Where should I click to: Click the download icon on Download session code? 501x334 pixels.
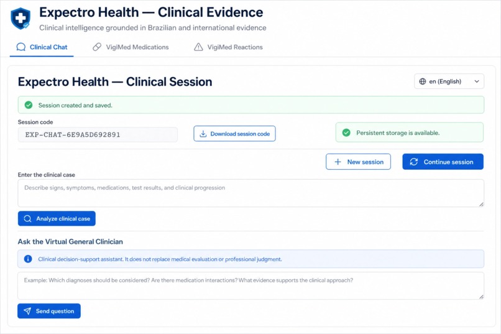[203, 134]
